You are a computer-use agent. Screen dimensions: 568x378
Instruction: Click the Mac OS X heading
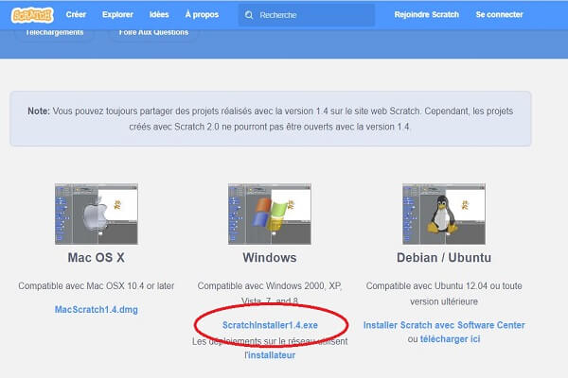click(x=97, y=258)
